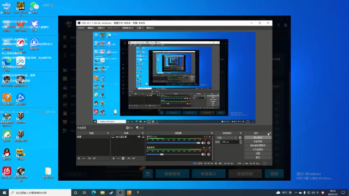
Task: Remove the selected source with the minus icon
Action: coord(118,158)
